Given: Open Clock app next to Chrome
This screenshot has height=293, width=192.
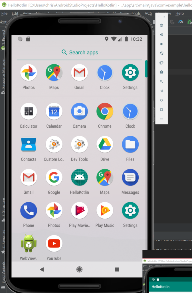Looking at the screenshot, I should click(x=130, y=111).
